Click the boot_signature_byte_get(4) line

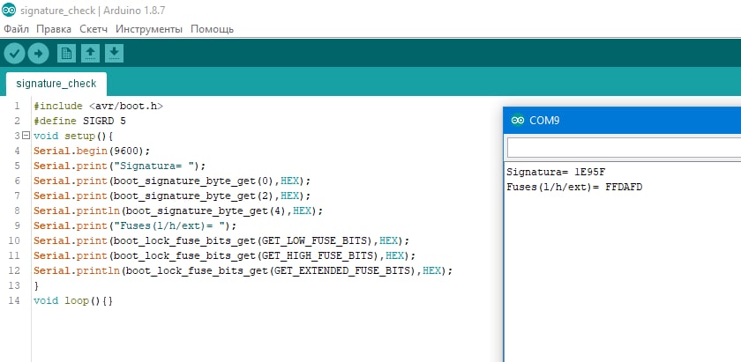click(x=178, y=211)
